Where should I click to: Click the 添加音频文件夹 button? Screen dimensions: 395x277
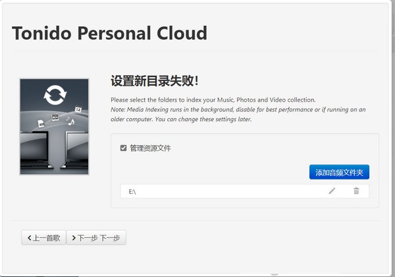pos(339,172)
